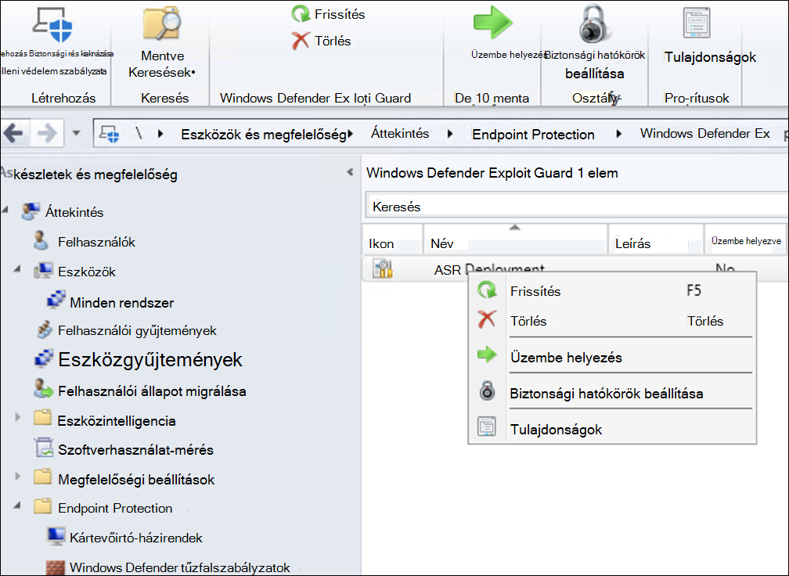Open Felhasználói állapot migrálása
Screen dimensions: 789x576
click(x=152, y=391)
